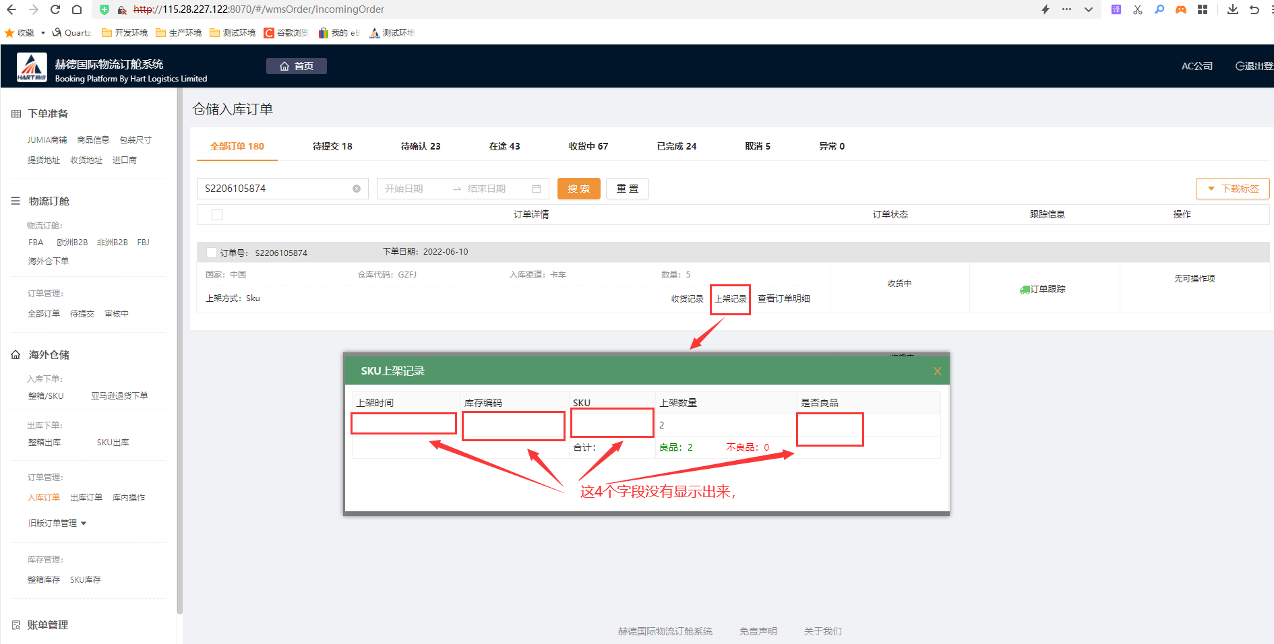Open the browser screenshot scissors tool
1274x644 pixels.
click(1138, 9)
